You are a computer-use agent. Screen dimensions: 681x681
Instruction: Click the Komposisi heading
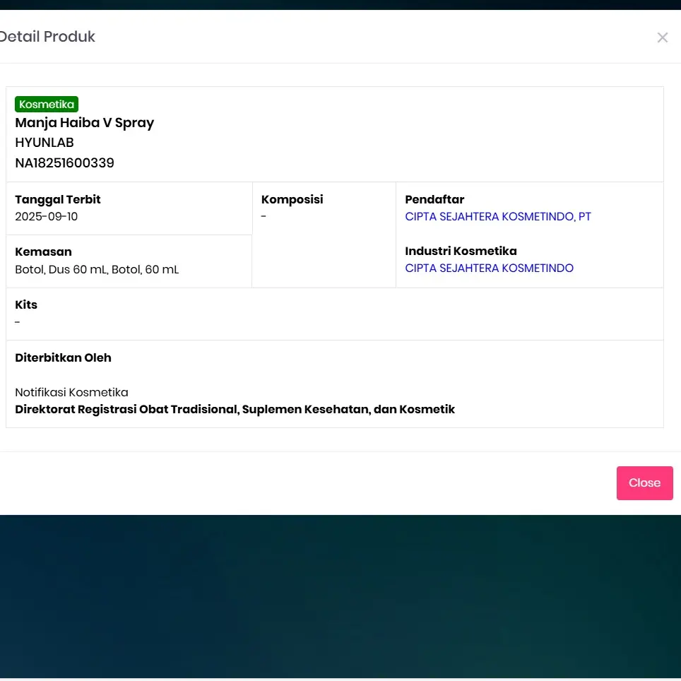pyautogui.click(x=292, y=200)
